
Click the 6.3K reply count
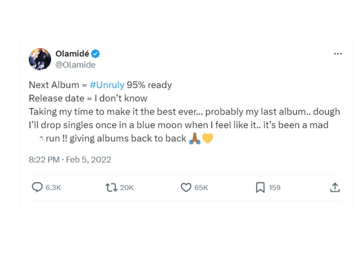click(x=53, y=187)
